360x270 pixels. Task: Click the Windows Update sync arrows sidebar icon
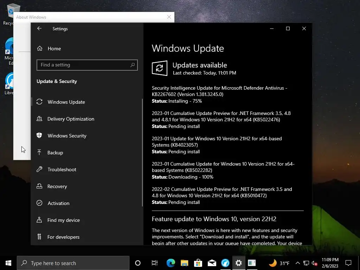[39, 102]
